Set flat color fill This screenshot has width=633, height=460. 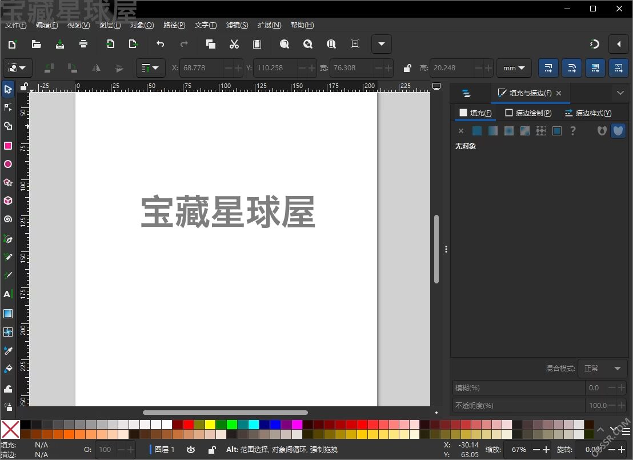(x=477, y=131)
